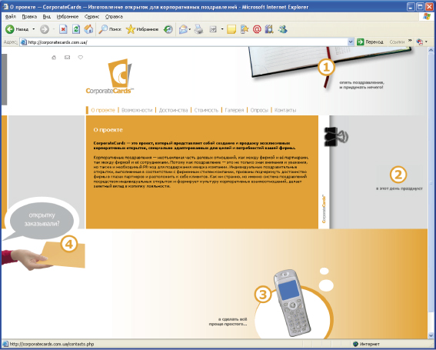Open the Стоимость site section
Image resolution: width=436 pixels, height=350 pixels.
coord(206,110)
